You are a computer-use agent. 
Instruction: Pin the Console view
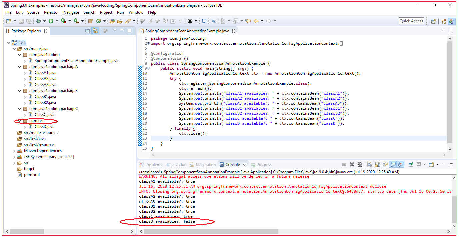pos(411,164)
